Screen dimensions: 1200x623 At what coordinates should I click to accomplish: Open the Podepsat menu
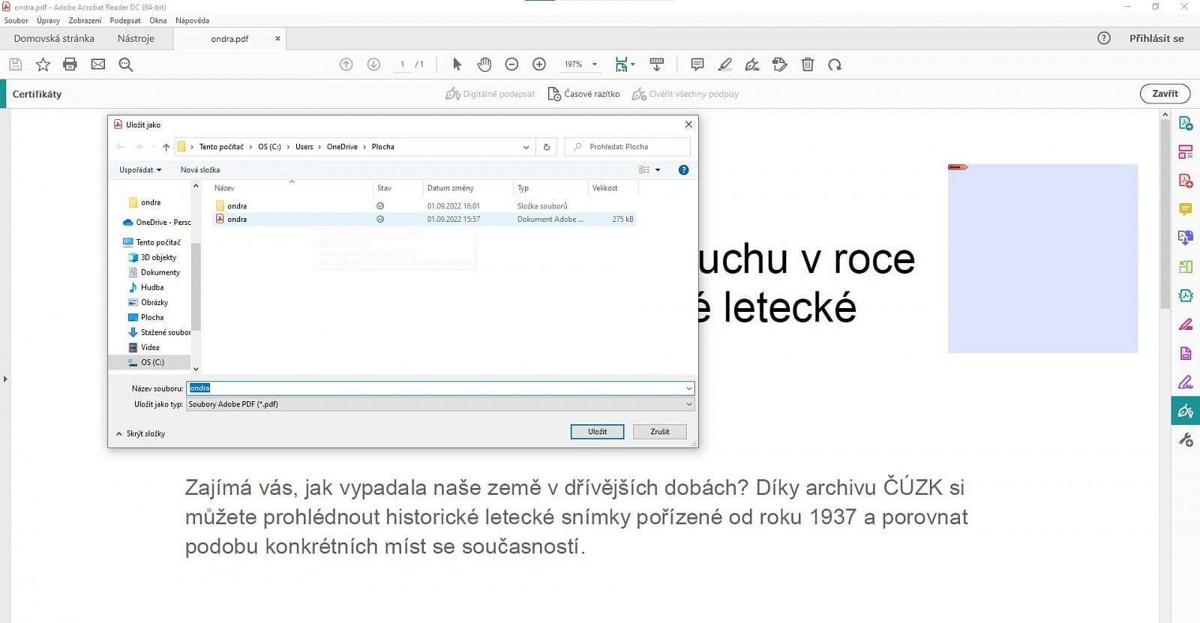pos(125,20)
